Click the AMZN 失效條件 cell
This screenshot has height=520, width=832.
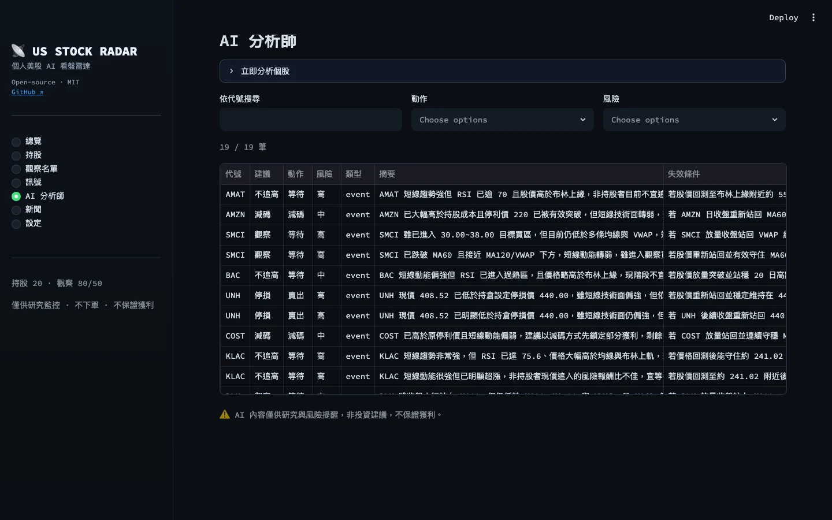tap(725, 214)
